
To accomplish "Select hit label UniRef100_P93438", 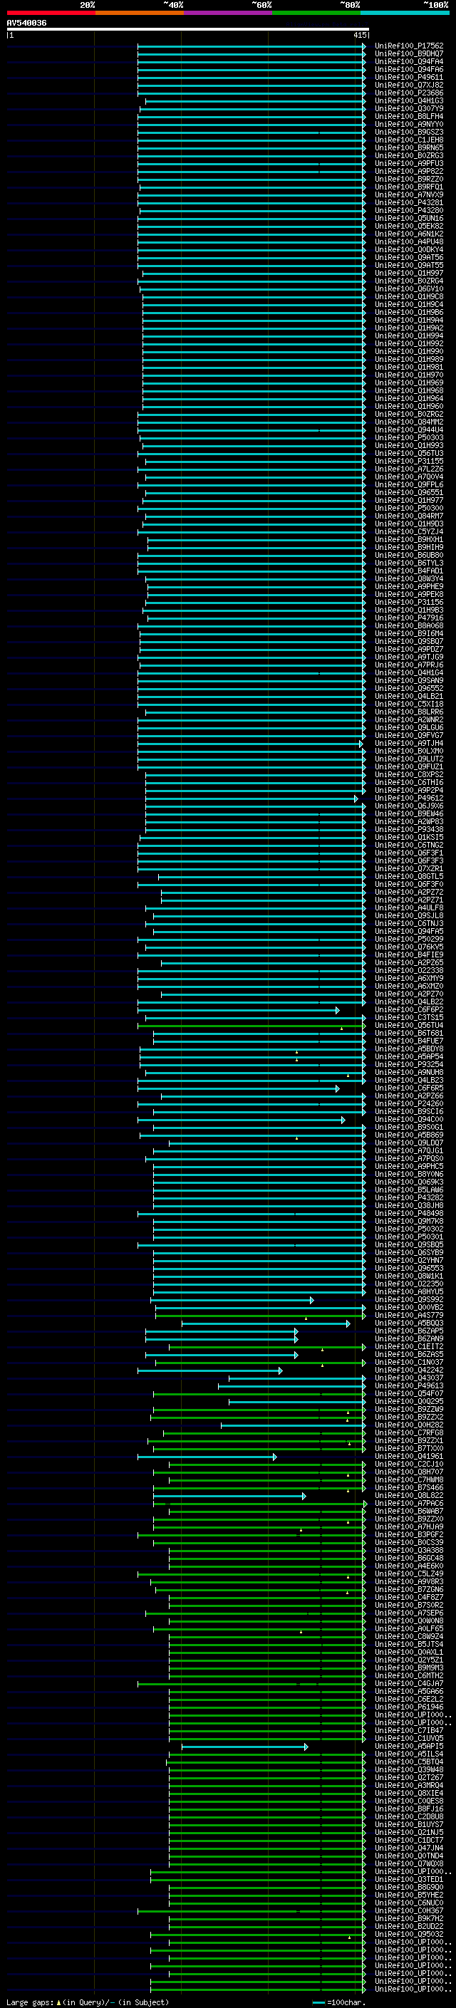I will coord(408,829).
